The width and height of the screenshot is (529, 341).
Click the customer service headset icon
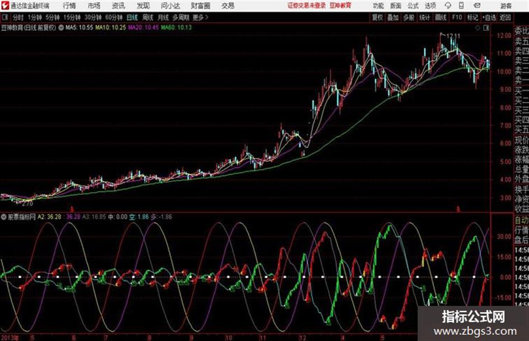coord(448,6)
